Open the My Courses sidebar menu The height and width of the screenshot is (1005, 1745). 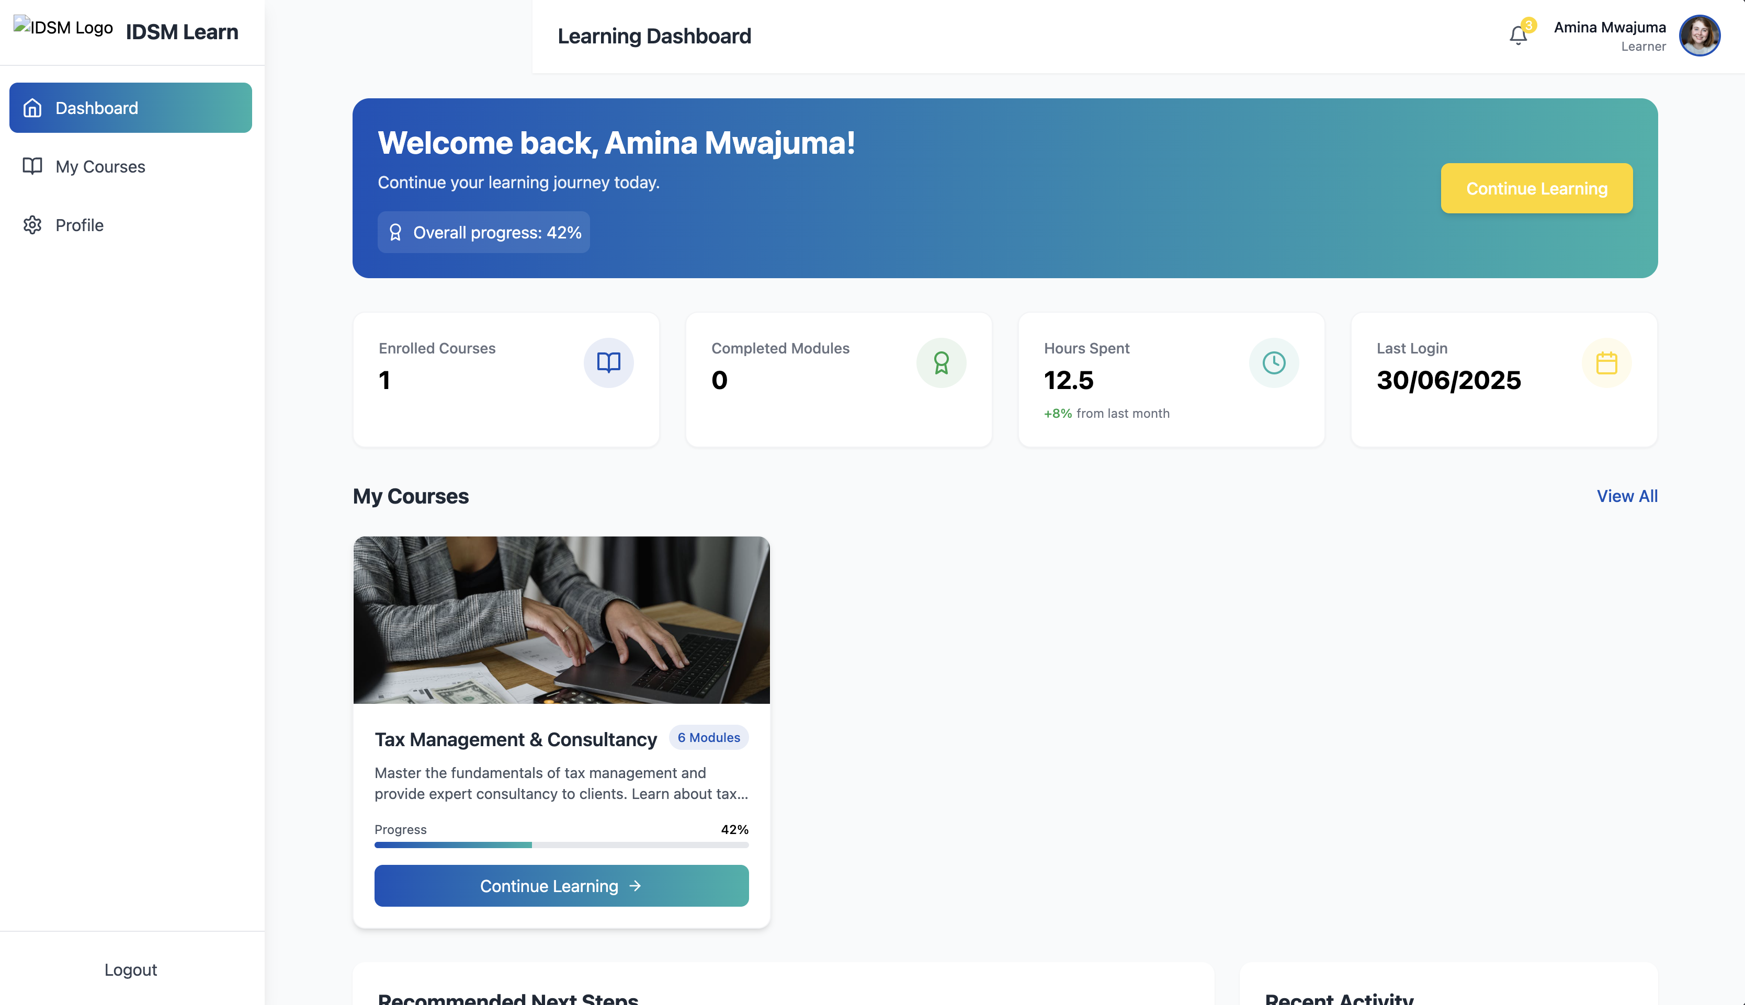point(100,166)
